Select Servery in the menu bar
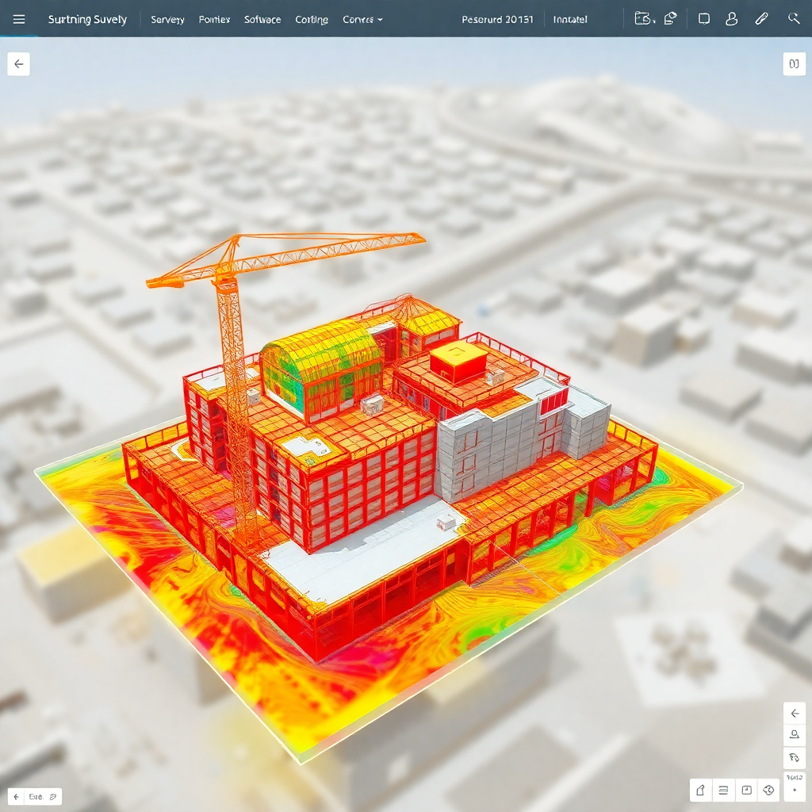This screenshot has height=812, width=812. (x=167, y=19)
